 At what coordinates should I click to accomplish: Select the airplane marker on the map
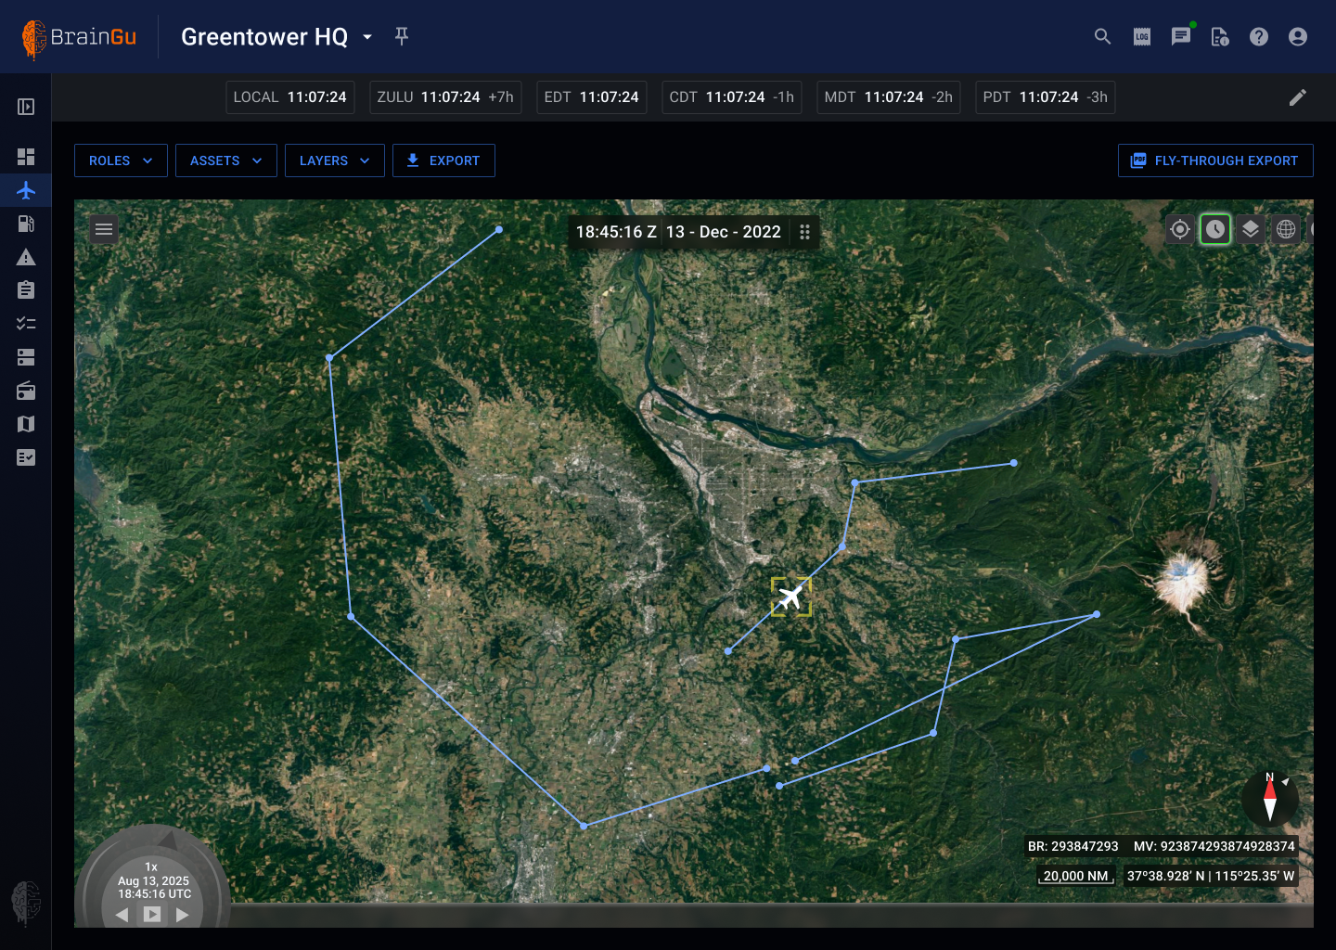coord(790,597)
